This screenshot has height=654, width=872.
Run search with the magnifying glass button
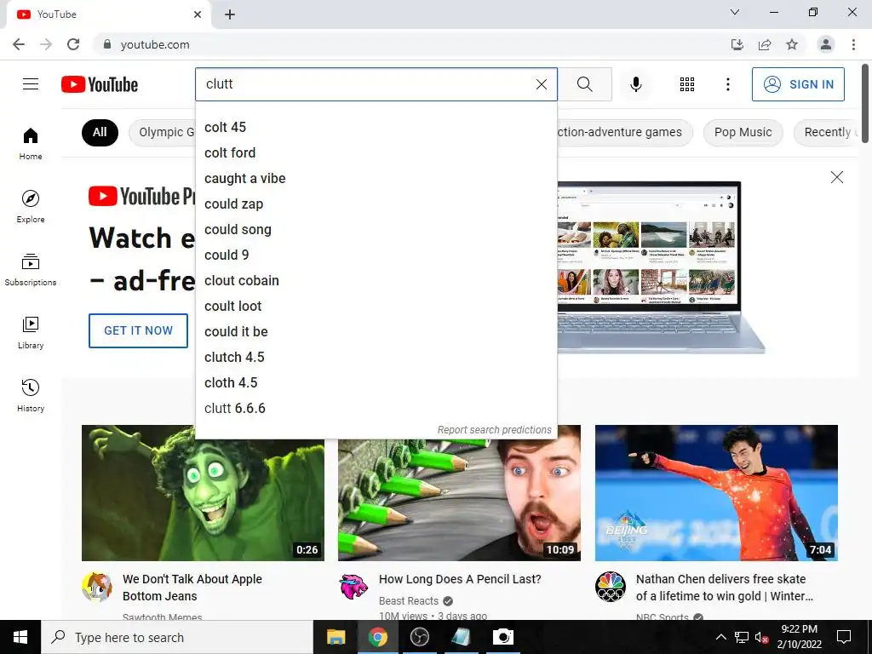[584, 84]
